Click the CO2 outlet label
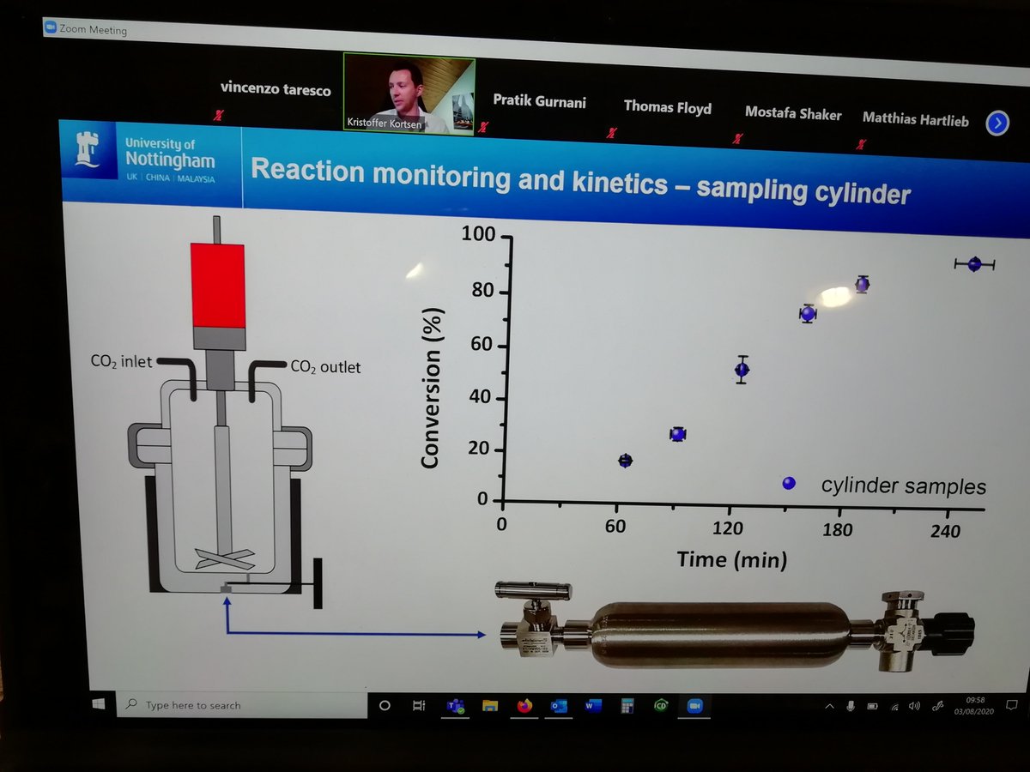 pyautogui.click(x=325, y=366)
